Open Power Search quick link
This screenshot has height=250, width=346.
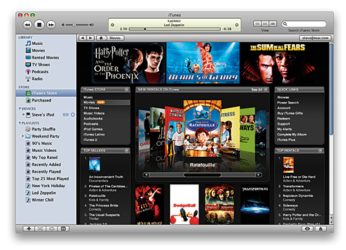click(x=288, y=103)
